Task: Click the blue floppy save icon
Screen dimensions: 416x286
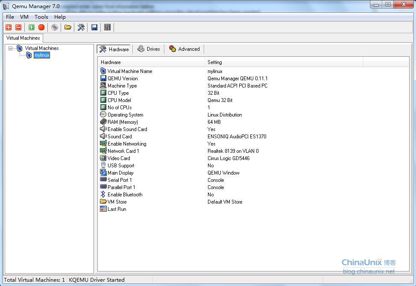Action: pos(94,27)
